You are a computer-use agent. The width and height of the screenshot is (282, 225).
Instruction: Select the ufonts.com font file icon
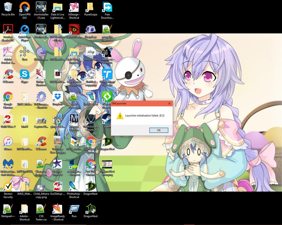pyautogui.click(x=90, y=52)
